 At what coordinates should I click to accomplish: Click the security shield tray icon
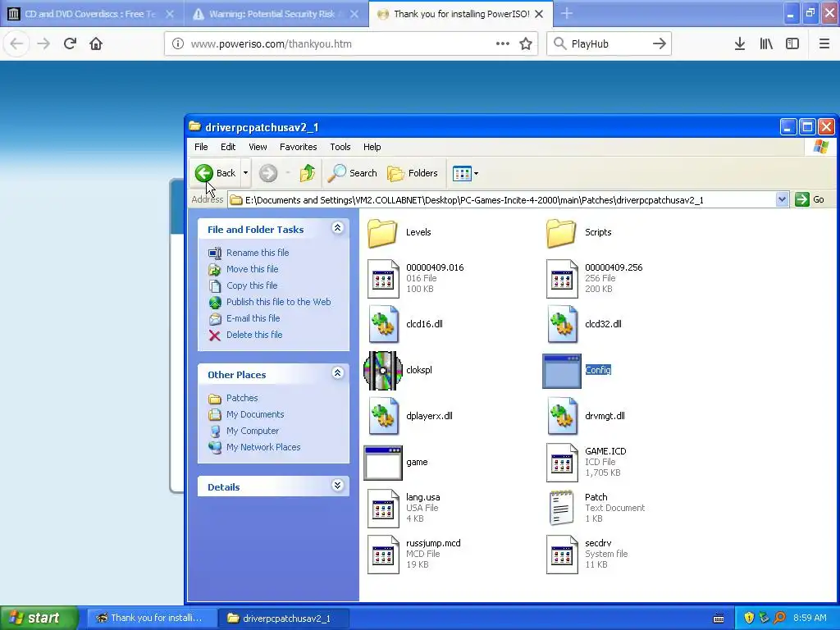[x=749, y=618]
